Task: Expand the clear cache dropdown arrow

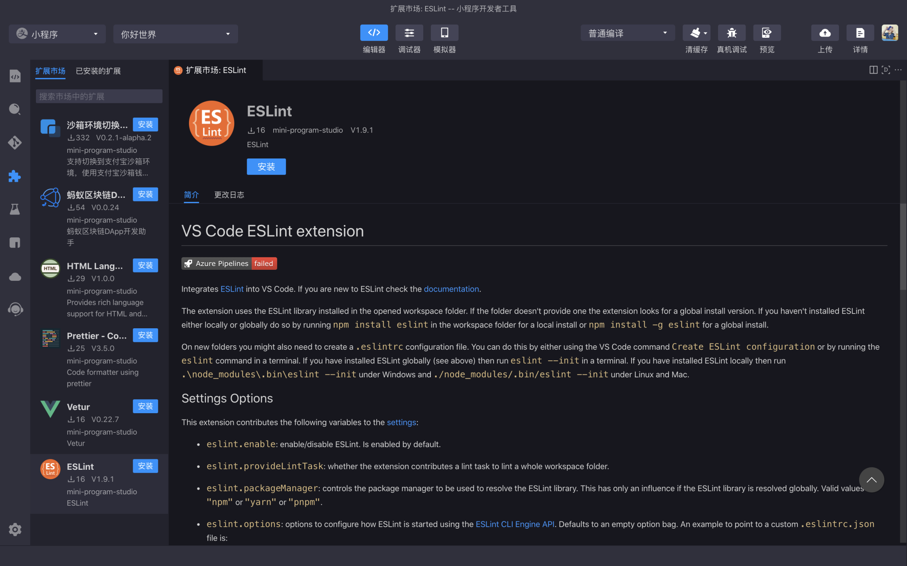Action: [706, 33]
